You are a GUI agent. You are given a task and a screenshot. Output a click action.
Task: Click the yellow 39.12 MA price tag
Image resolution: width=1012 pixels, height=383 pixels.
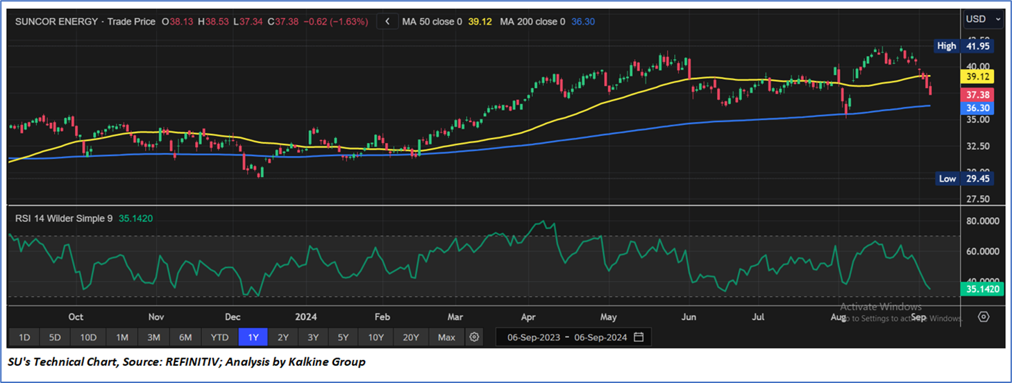pos(977,76)
